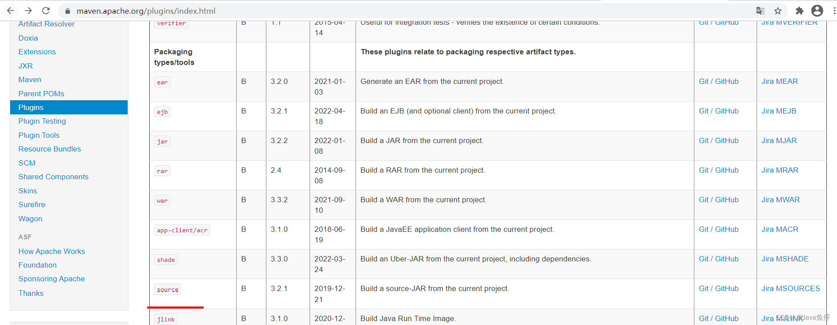Screen dimensions: 837x325
Task: Click the translate page icon
Action: click(x=760, y=11)
